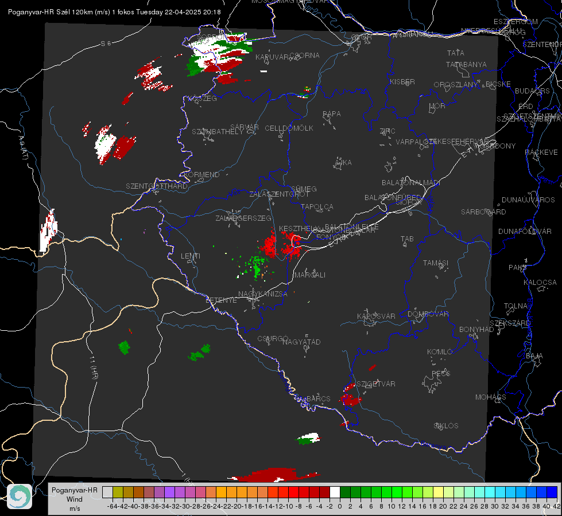Click the MOHÁCS city label
562x516 pixels.
point(491,397)
